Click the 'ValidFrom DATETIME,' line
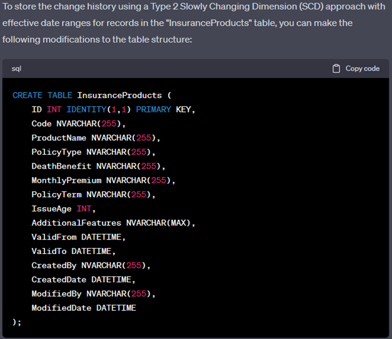Image resolution: width=392 pixels, height=339 pixels. coord(78,237)
